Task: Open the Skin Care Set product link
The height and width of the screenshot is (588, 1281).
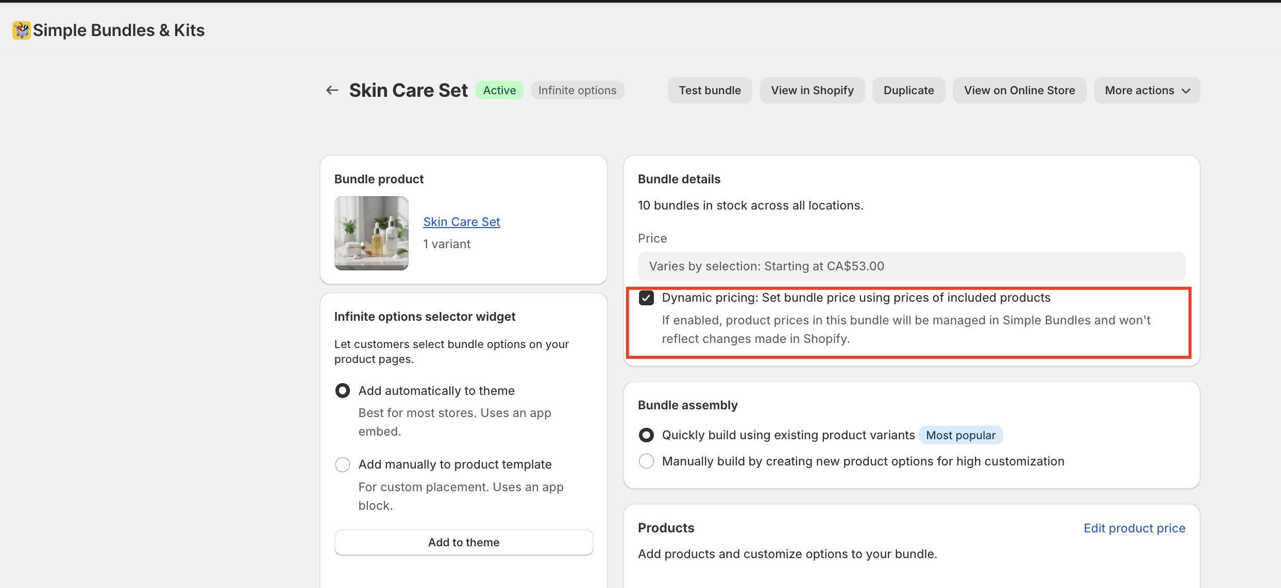Action: pos(461,222)
